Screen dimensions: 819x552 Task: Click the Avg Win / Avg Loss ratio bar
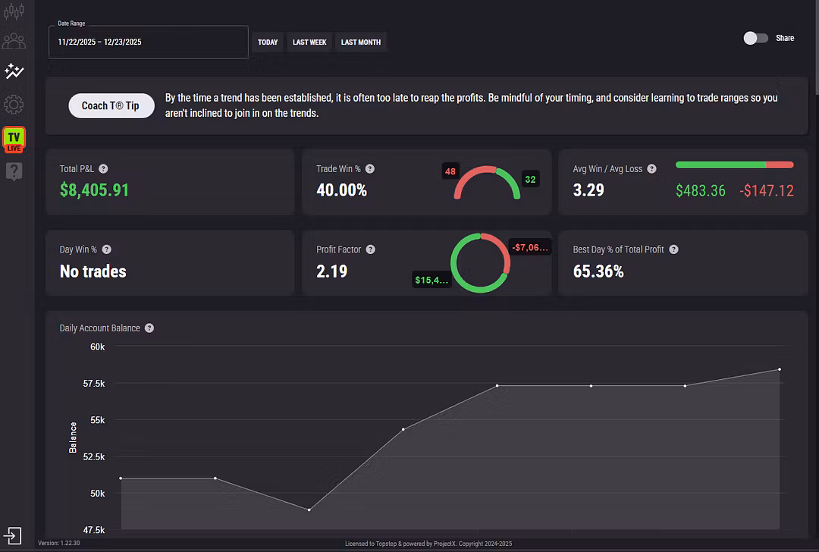click(733, 165)
